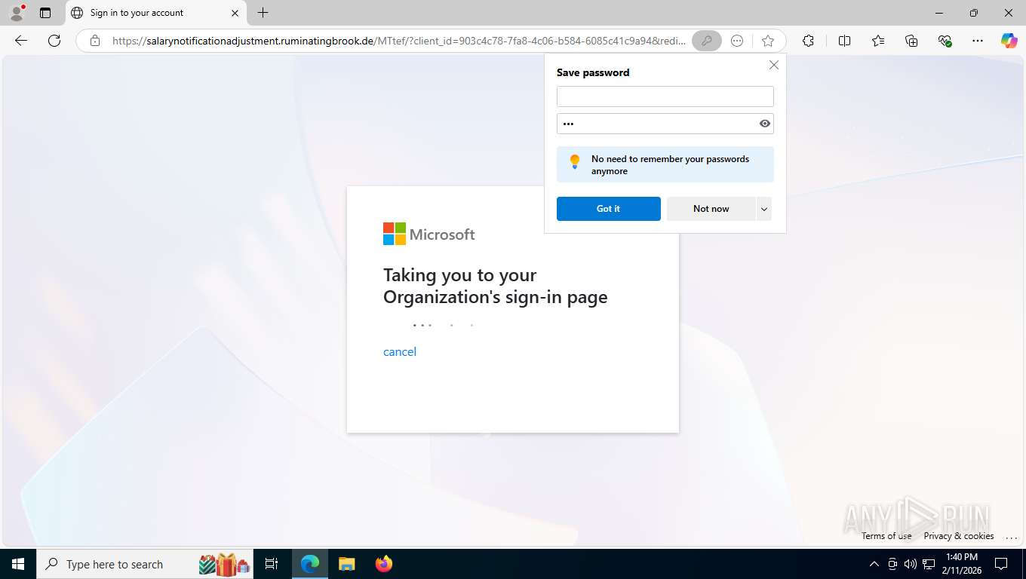This screenshot has height=579, width=1026.
Task: Open the volume speaker icon
Action: [x=910, y=564]
